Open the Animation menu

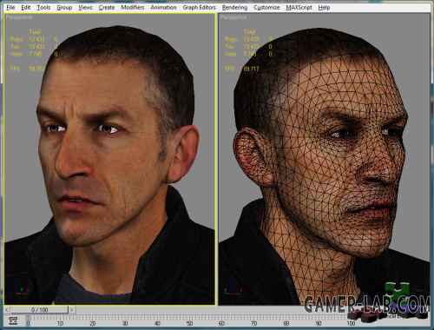coord(163,7)
